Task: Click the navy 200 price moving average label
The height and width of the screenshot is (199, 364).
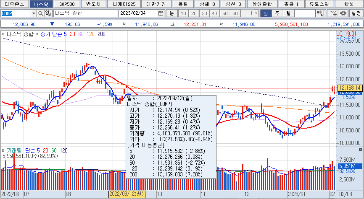Action: 101,34
